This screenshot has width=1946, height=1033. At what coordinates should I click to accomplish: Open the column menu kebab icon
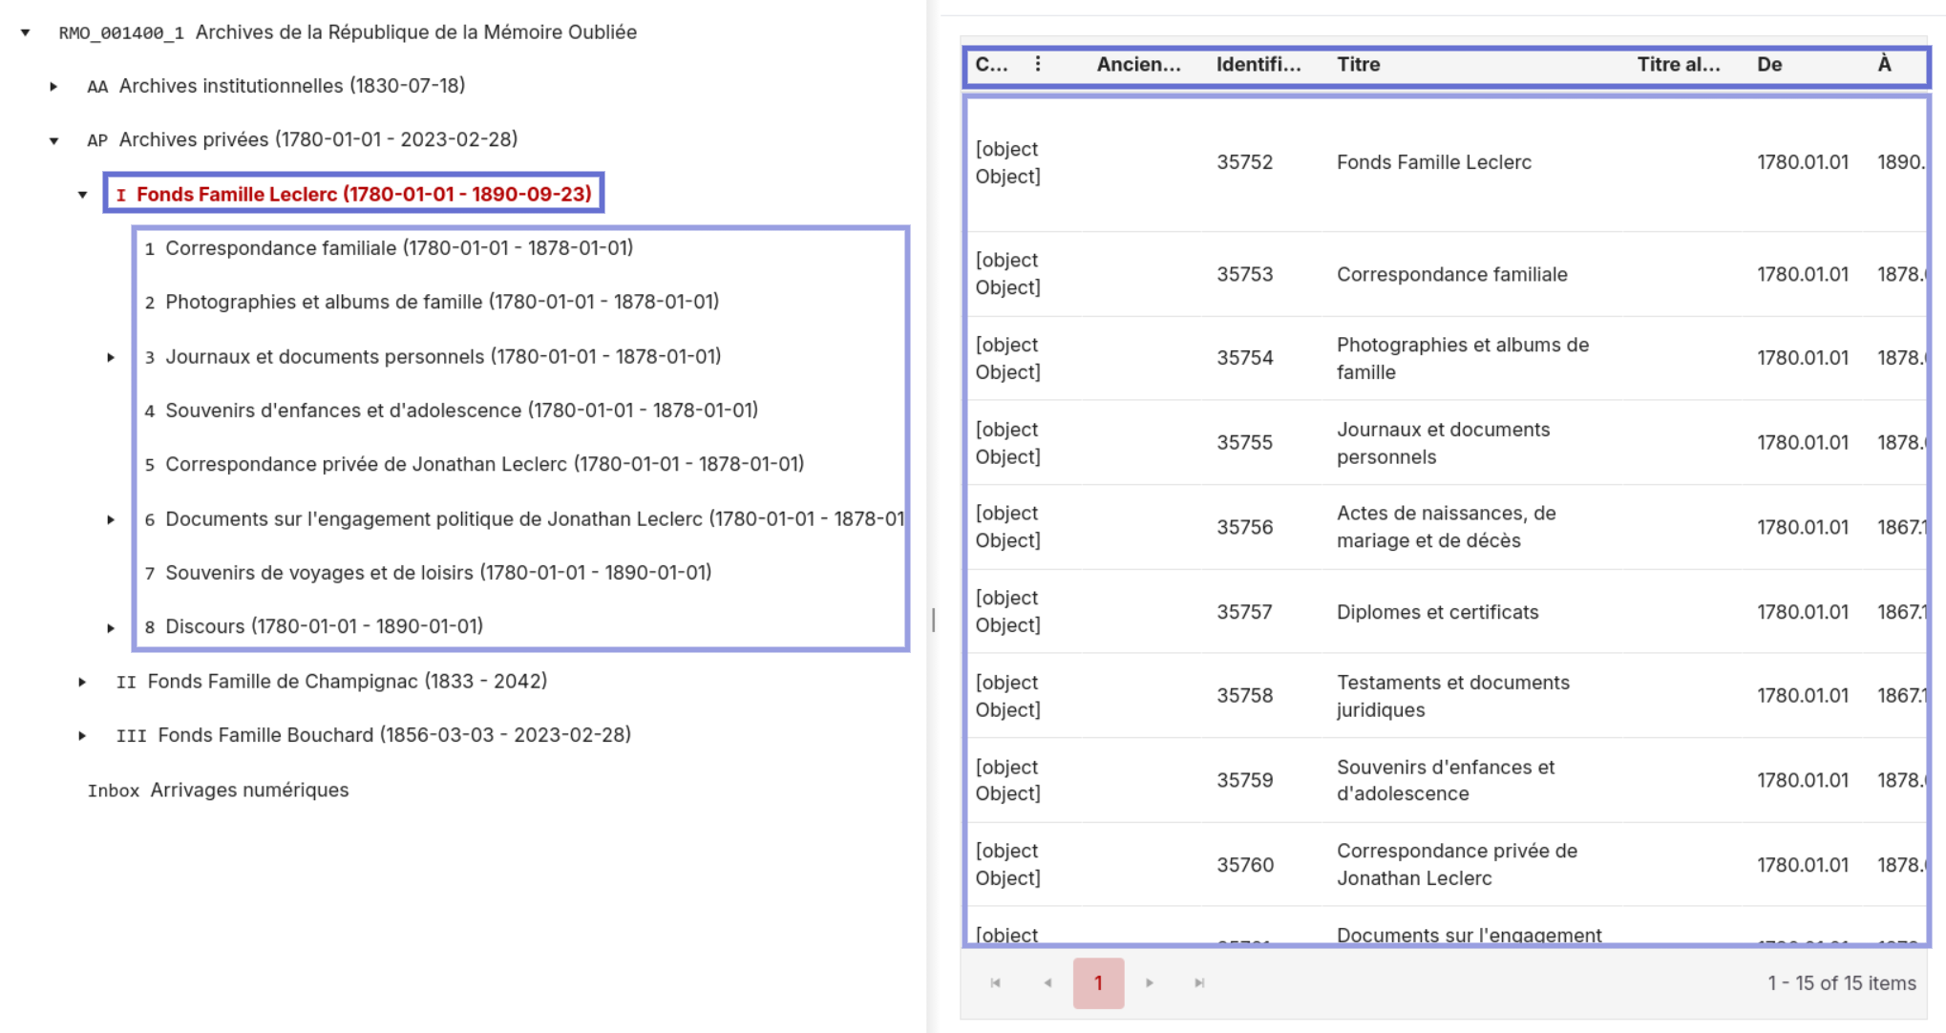(x=1038, y=64)
